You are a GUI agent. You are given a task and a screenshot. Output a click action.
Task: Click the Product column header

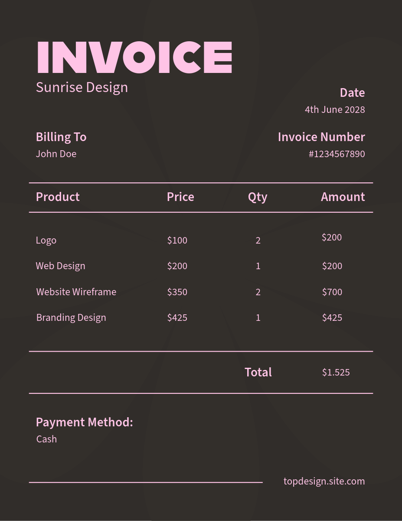pyautogui.click(x=58, y=197)
